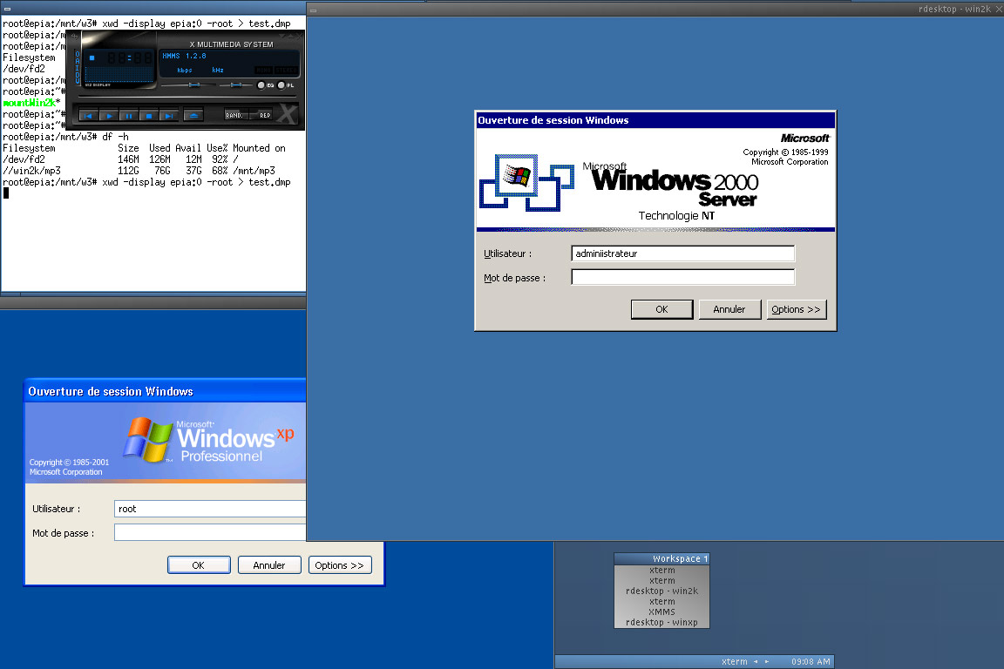Click OK in the Windows 2000 login dialog
The image size is (1004, 669).
pos(661,309)
